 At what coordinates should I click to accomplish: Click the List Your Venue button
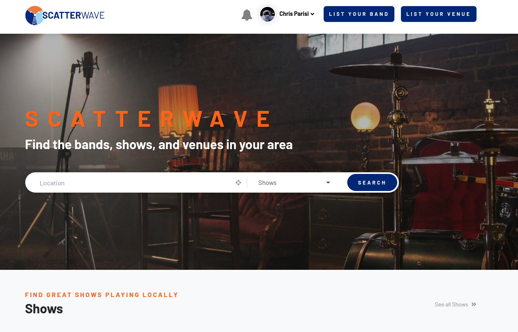pyautogui.click(x=439, y=14)
